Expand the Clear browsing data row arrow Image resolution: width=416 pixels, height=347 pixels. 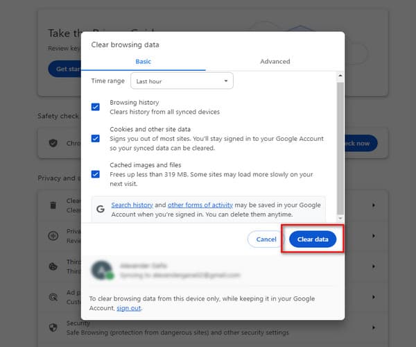tap(374, 205)
